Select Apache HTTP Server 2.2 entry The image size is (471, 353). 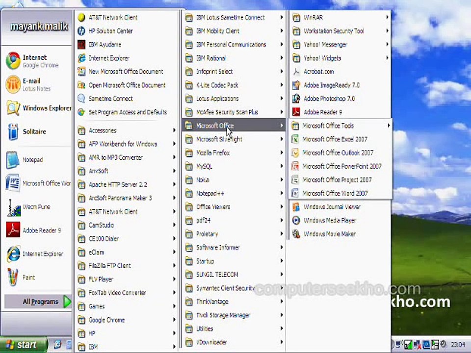[127, 184]
